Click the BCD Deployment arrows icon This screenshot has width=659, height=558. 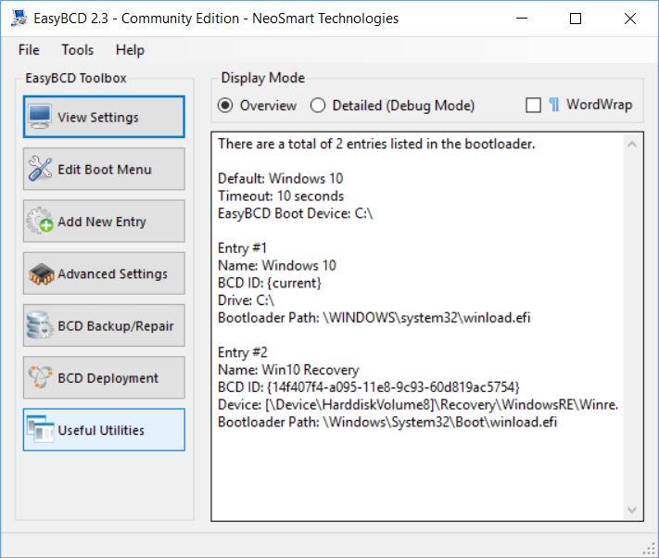point(41,377)
